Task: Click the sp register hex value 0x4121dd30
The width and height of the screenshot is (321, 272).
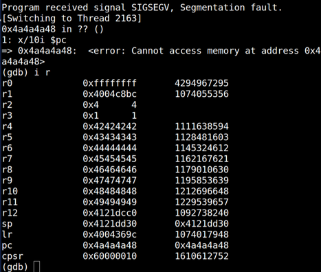Action: click(110, 223)
